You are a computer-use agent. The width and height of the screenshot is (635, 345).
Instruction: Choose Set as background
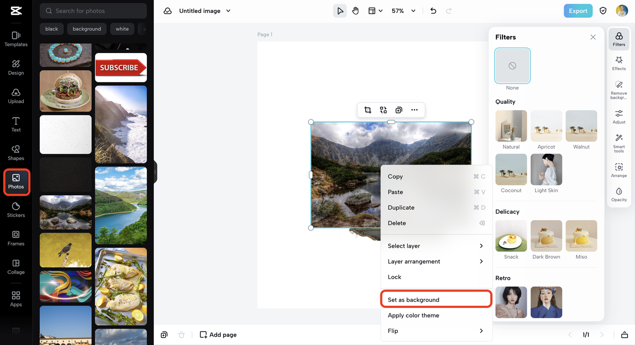point(436,299)
